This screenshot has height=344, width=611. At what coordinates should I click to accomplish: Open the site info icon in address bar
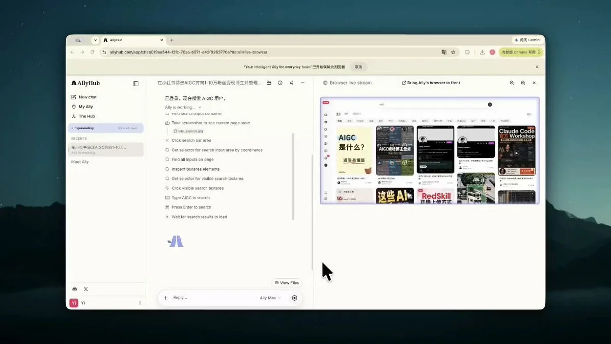pyautogui.click(x=104, y=52)
